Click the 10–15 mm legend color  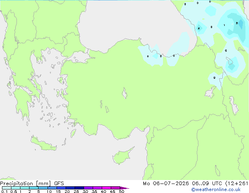click(x=52, y=188)
